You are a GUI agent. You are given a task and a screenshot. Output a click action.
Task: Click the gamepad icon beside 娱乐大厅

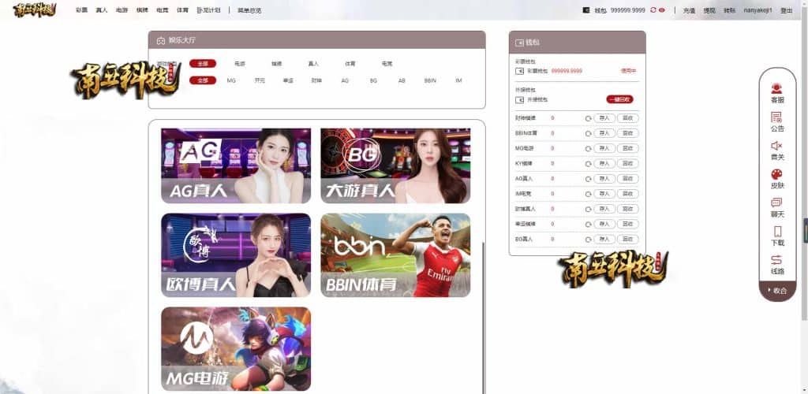coord(161,40)
